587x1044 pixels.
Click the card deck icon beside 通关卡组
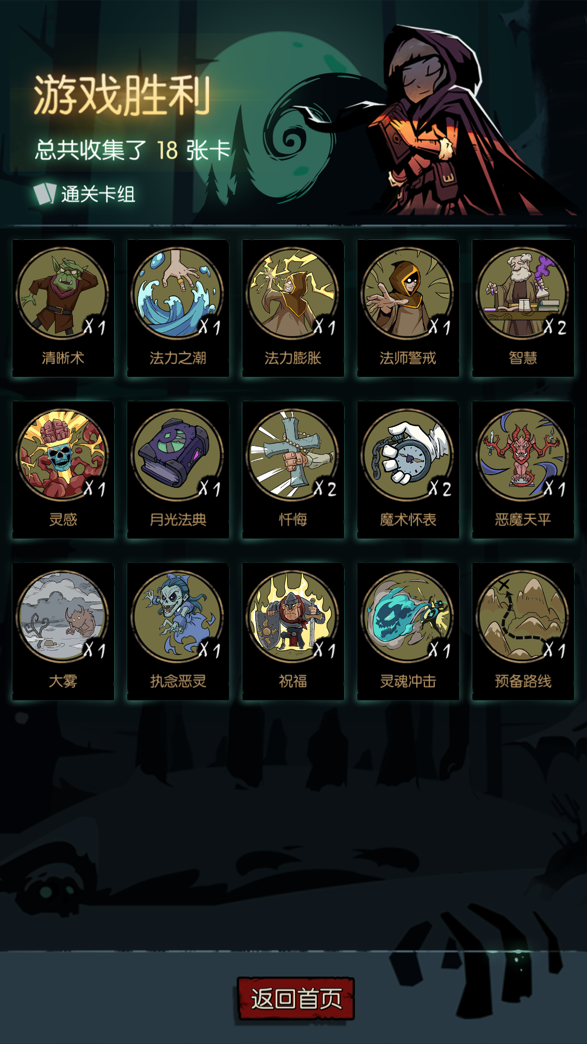point(45,194)
